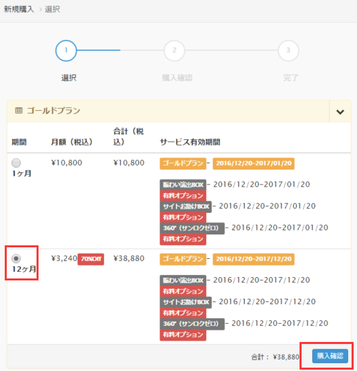Screen dimensions: 357x371
Task: Click 360° (サンロクゼロ) gray badge in 12ヶ月 row
Action: (192, 324)
